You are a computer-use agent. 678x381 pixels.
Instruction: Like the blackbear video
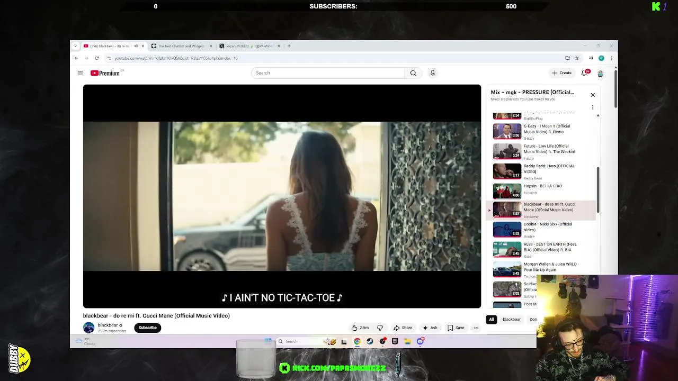tap(360, 328)
